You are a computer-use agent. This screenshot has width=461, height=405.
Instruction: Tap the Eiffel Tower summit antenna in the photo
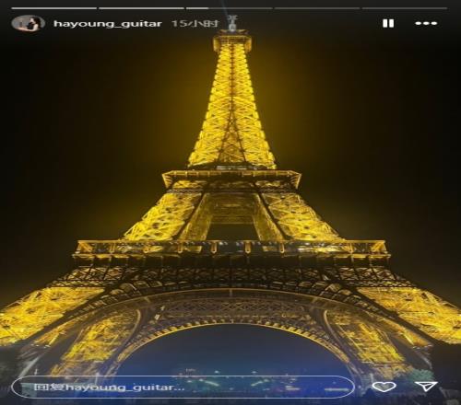(232, 23)
